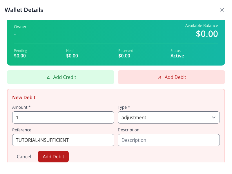Click the Available Balance label
The height and width of the screenshot is (174, 232).
coord(202,26)
